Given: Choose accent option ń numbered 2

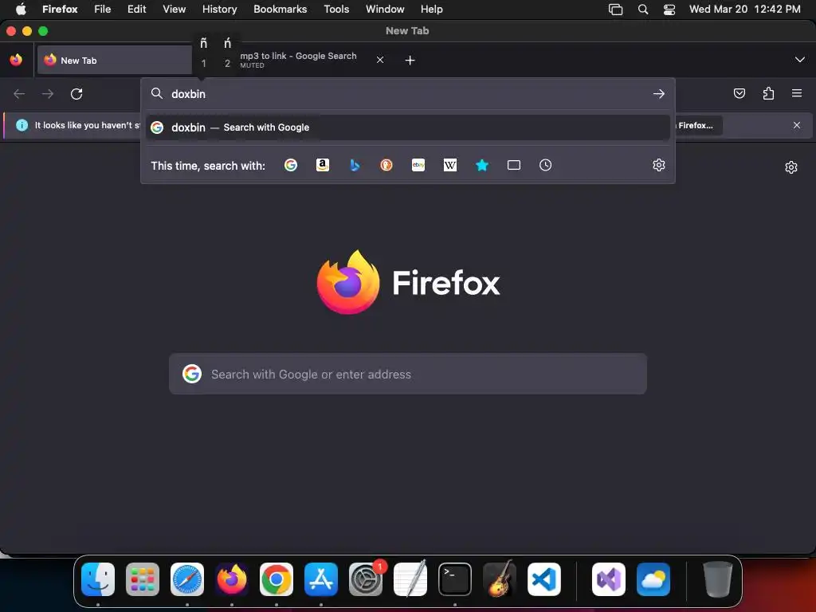Looking at the screenshot, I should (227, 53).
